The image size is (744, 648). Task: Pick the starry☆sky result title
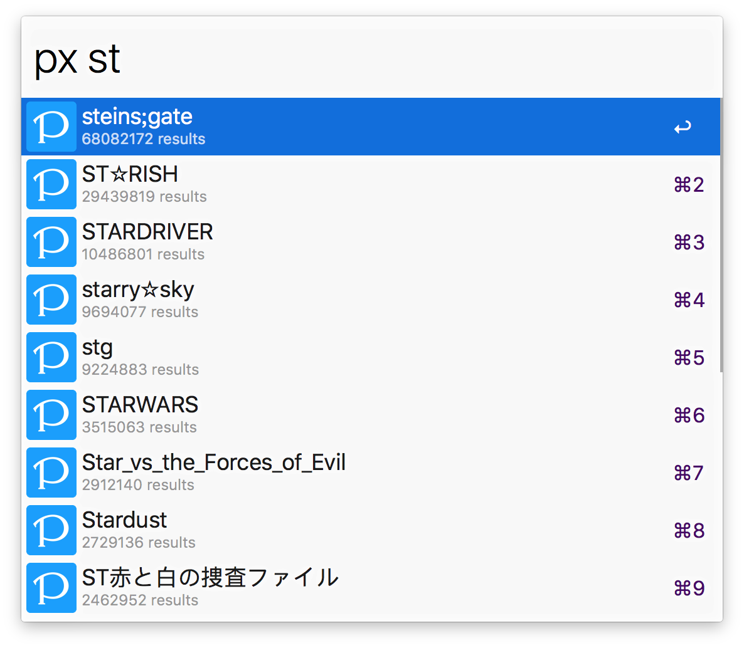tap(138, 290)
